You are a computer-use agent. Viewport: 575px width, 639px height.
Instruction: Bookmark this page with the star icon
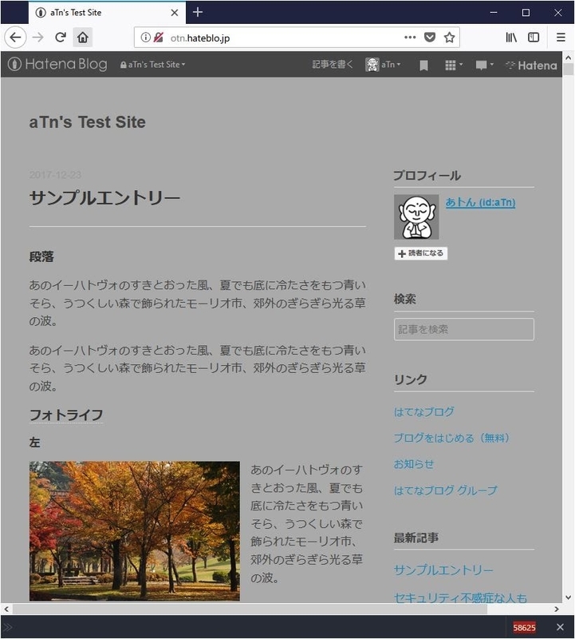tap(450, 38)
